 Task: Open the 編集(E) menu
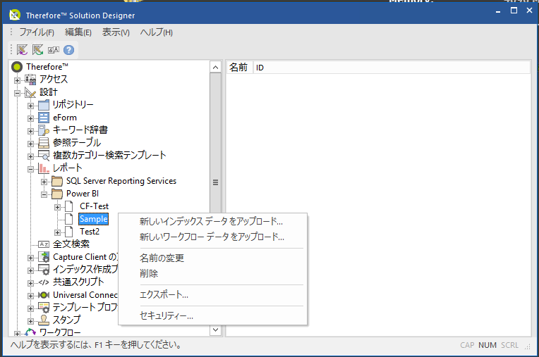tap(78, 32)
